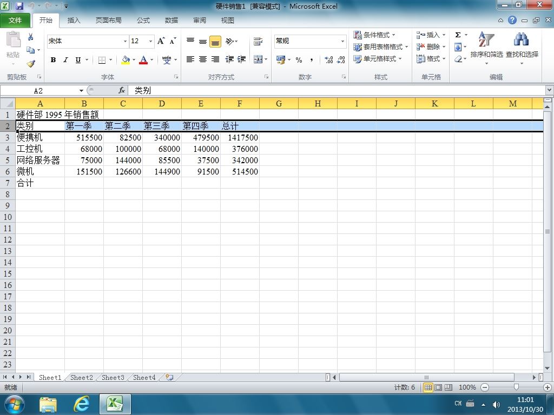This screenshot has width=554, height=415.
Task: Click the red font color A icon
Action: [143, 60]
